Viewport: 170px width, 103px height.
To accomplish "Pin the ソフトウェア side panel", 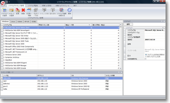I will [x=162, y=21].
